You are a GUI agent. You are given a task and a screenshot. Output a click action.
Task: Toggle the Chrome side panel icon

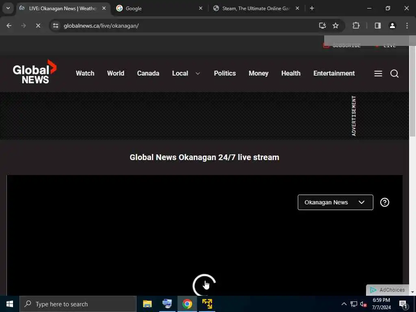(x=377, y=26)
